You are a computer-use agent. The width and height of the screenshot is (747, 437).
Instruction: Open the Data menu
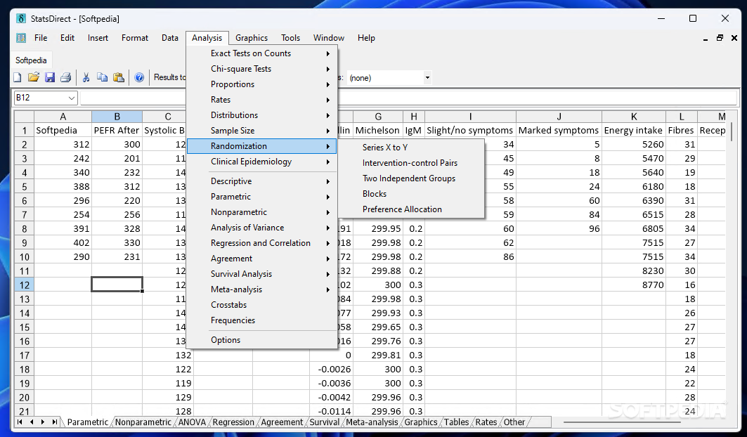169,38
